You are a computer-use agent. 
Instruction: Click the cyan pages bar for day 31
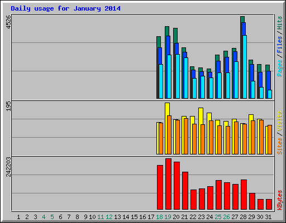click(270, 94)
